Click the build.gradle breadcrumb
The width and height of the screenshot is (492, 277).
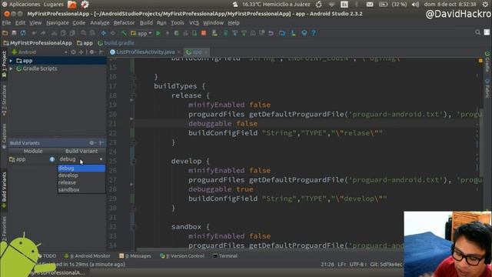116,43
